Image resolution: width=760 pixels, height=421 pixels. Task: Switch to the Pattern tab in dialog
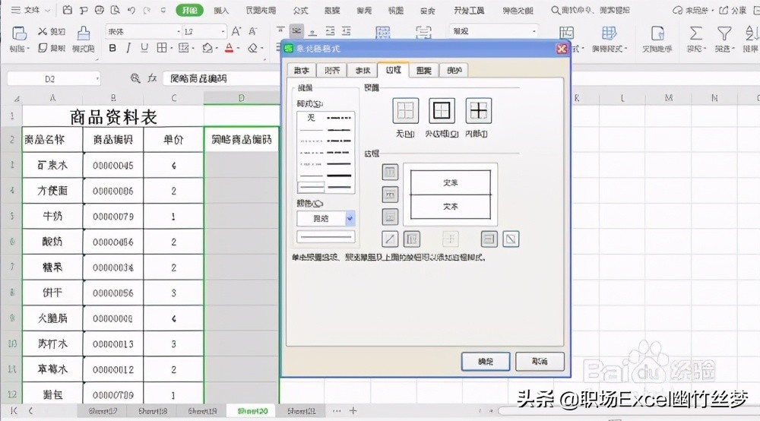423,70
